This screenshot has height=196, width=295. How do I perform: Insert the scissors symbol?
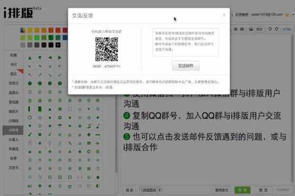point(29,186)
